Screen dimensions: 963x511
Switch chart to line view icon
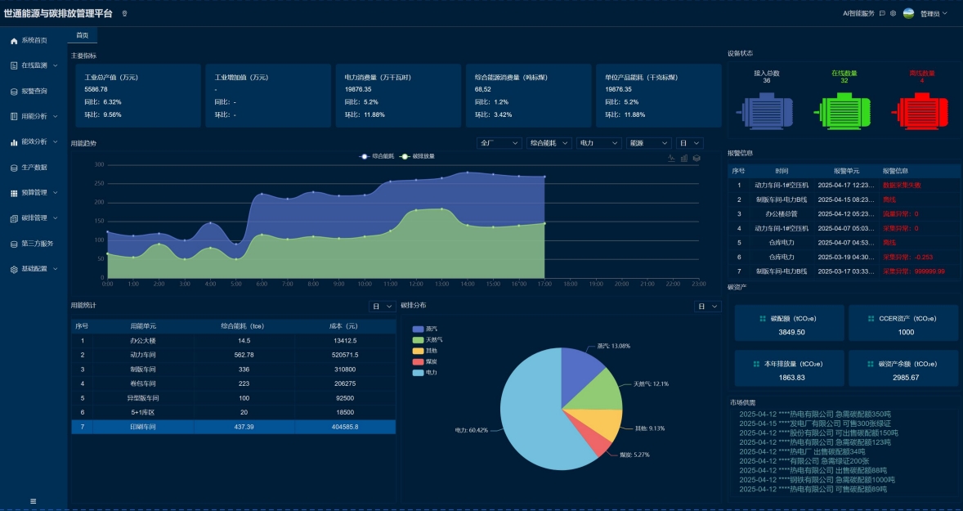pyautogui.click(x=672, y=158)
